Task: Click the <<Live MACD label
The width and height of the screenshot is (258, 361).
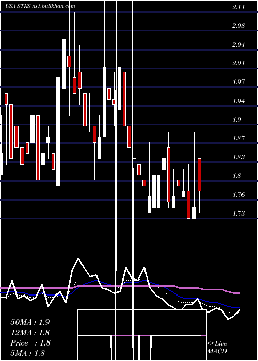Action: (217, 348)
